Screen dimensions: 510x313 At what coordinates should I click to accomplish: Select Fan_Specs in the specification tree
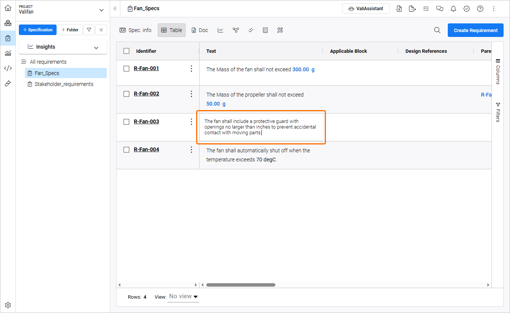pos(66,73)
